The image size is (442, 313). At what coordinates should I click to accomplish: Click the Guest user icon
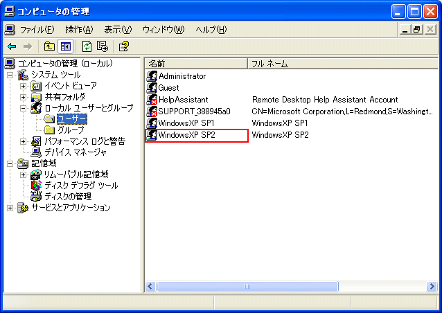click(152, 88)
